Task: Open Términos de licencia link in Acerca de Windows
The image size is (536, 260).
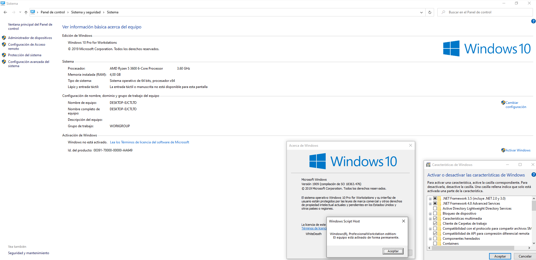Action: (314, 228)
